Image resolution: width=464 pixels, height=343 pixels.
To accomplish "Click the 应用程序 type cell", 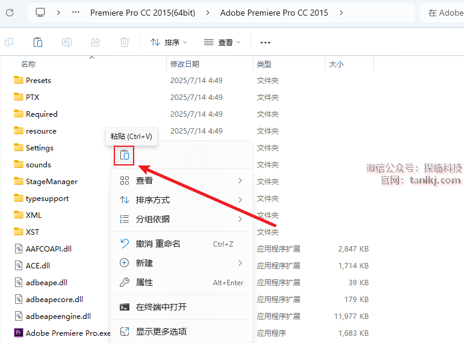I will pyautogui.click(x=271, y=333).
